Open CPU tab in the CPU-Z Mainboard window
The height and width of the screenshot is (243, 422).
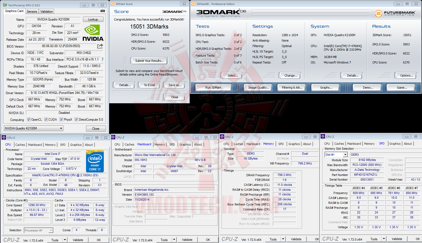pyautogui.click(x=117, y=144)
